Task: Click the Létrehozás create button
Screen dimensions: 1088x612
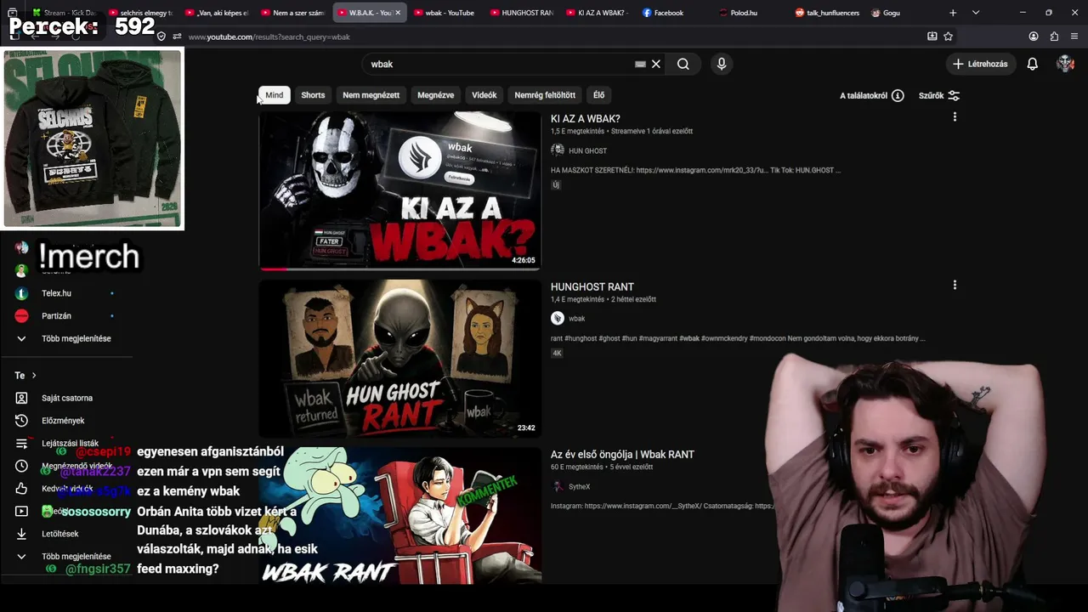Action: [980, 64]
